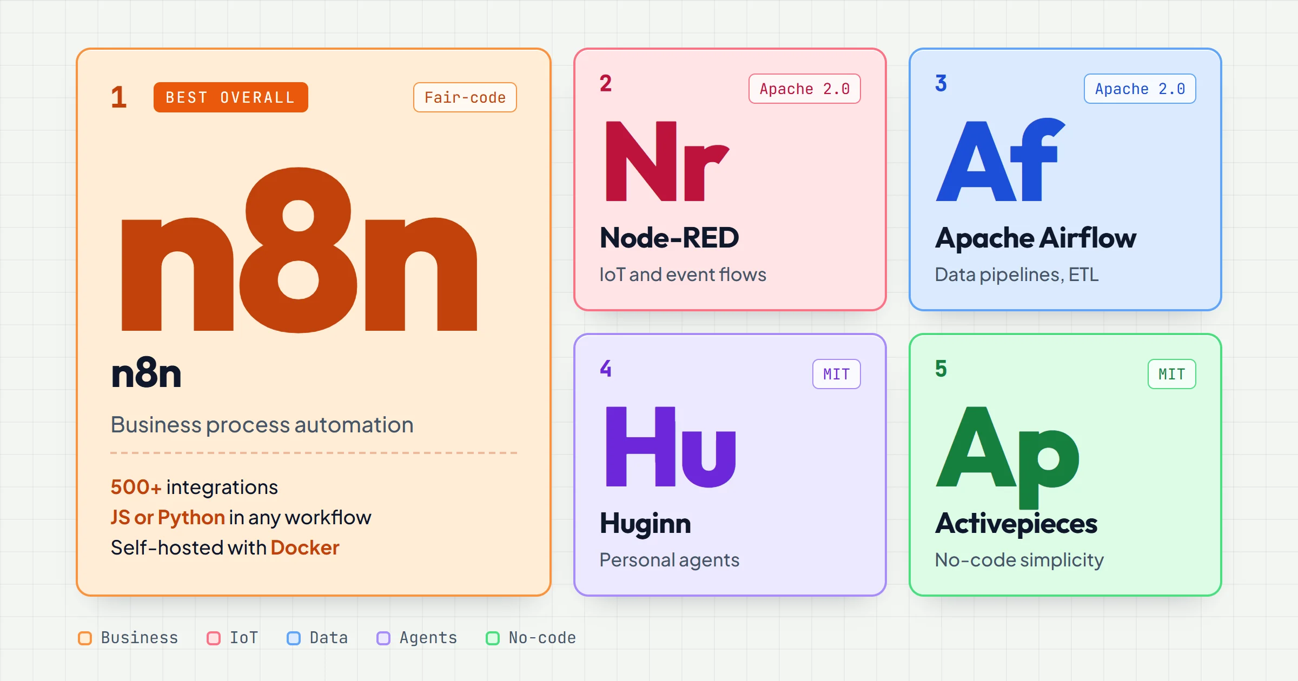This screenshot has height=681, width=1298.
Task: Click the Activepieces title
Action: 1016,524
